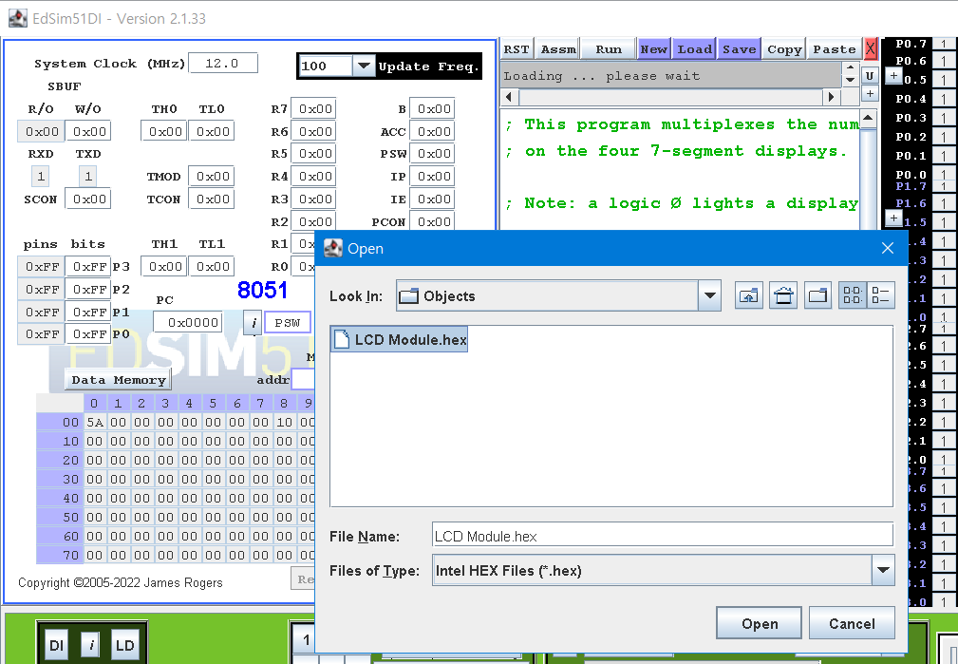Viewport: 958px width, 664px height.
Task: Click Open button in file dialog
Action: coord(759,623)
